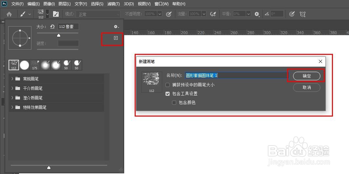Expand the 常规画笔 folder chevron
Image resolution: width=349 pixels, height=174 pixels.
12,79
